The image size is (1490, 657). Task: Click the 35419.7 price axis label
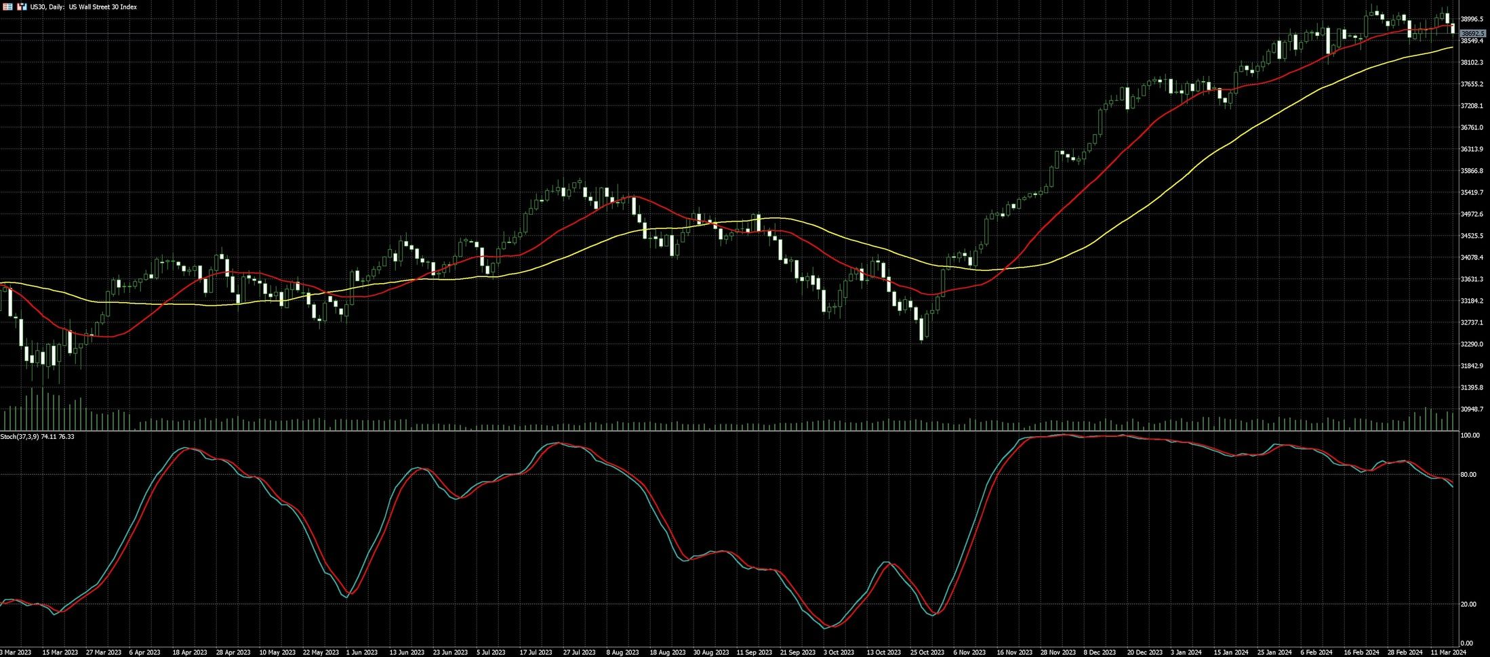pos(1473,192)
